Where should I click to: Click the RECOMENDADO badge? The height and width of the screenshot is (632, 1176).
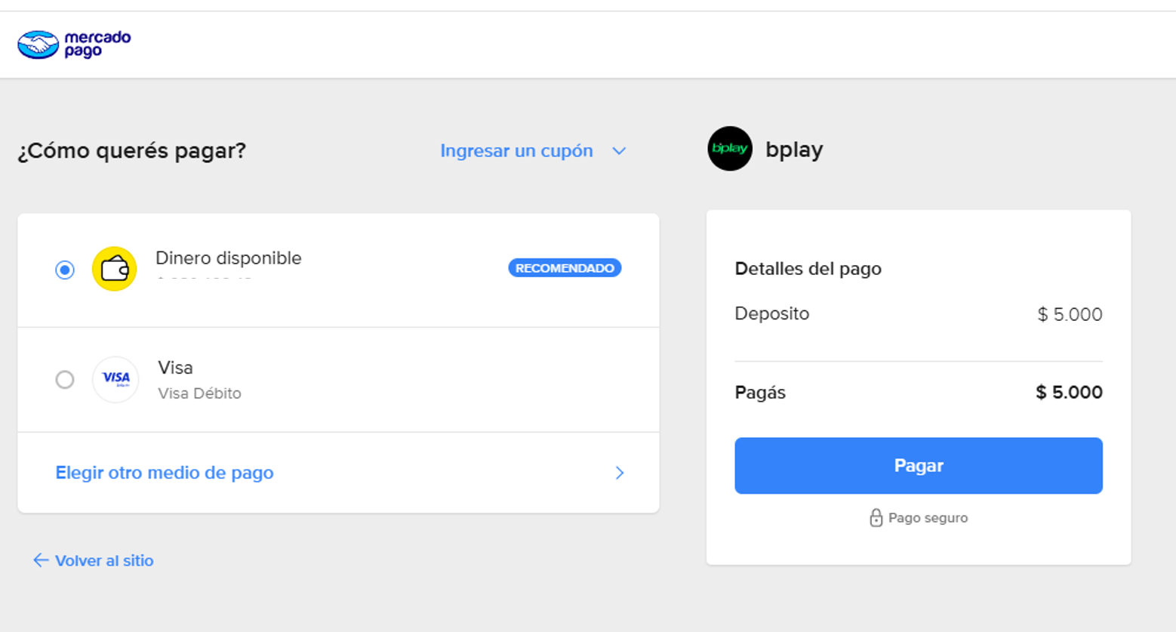pos(565,268)
